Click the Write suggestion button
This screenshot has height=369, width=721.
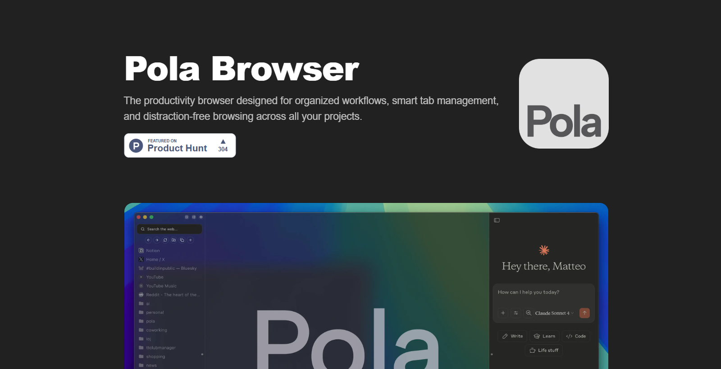pos(512,336)
